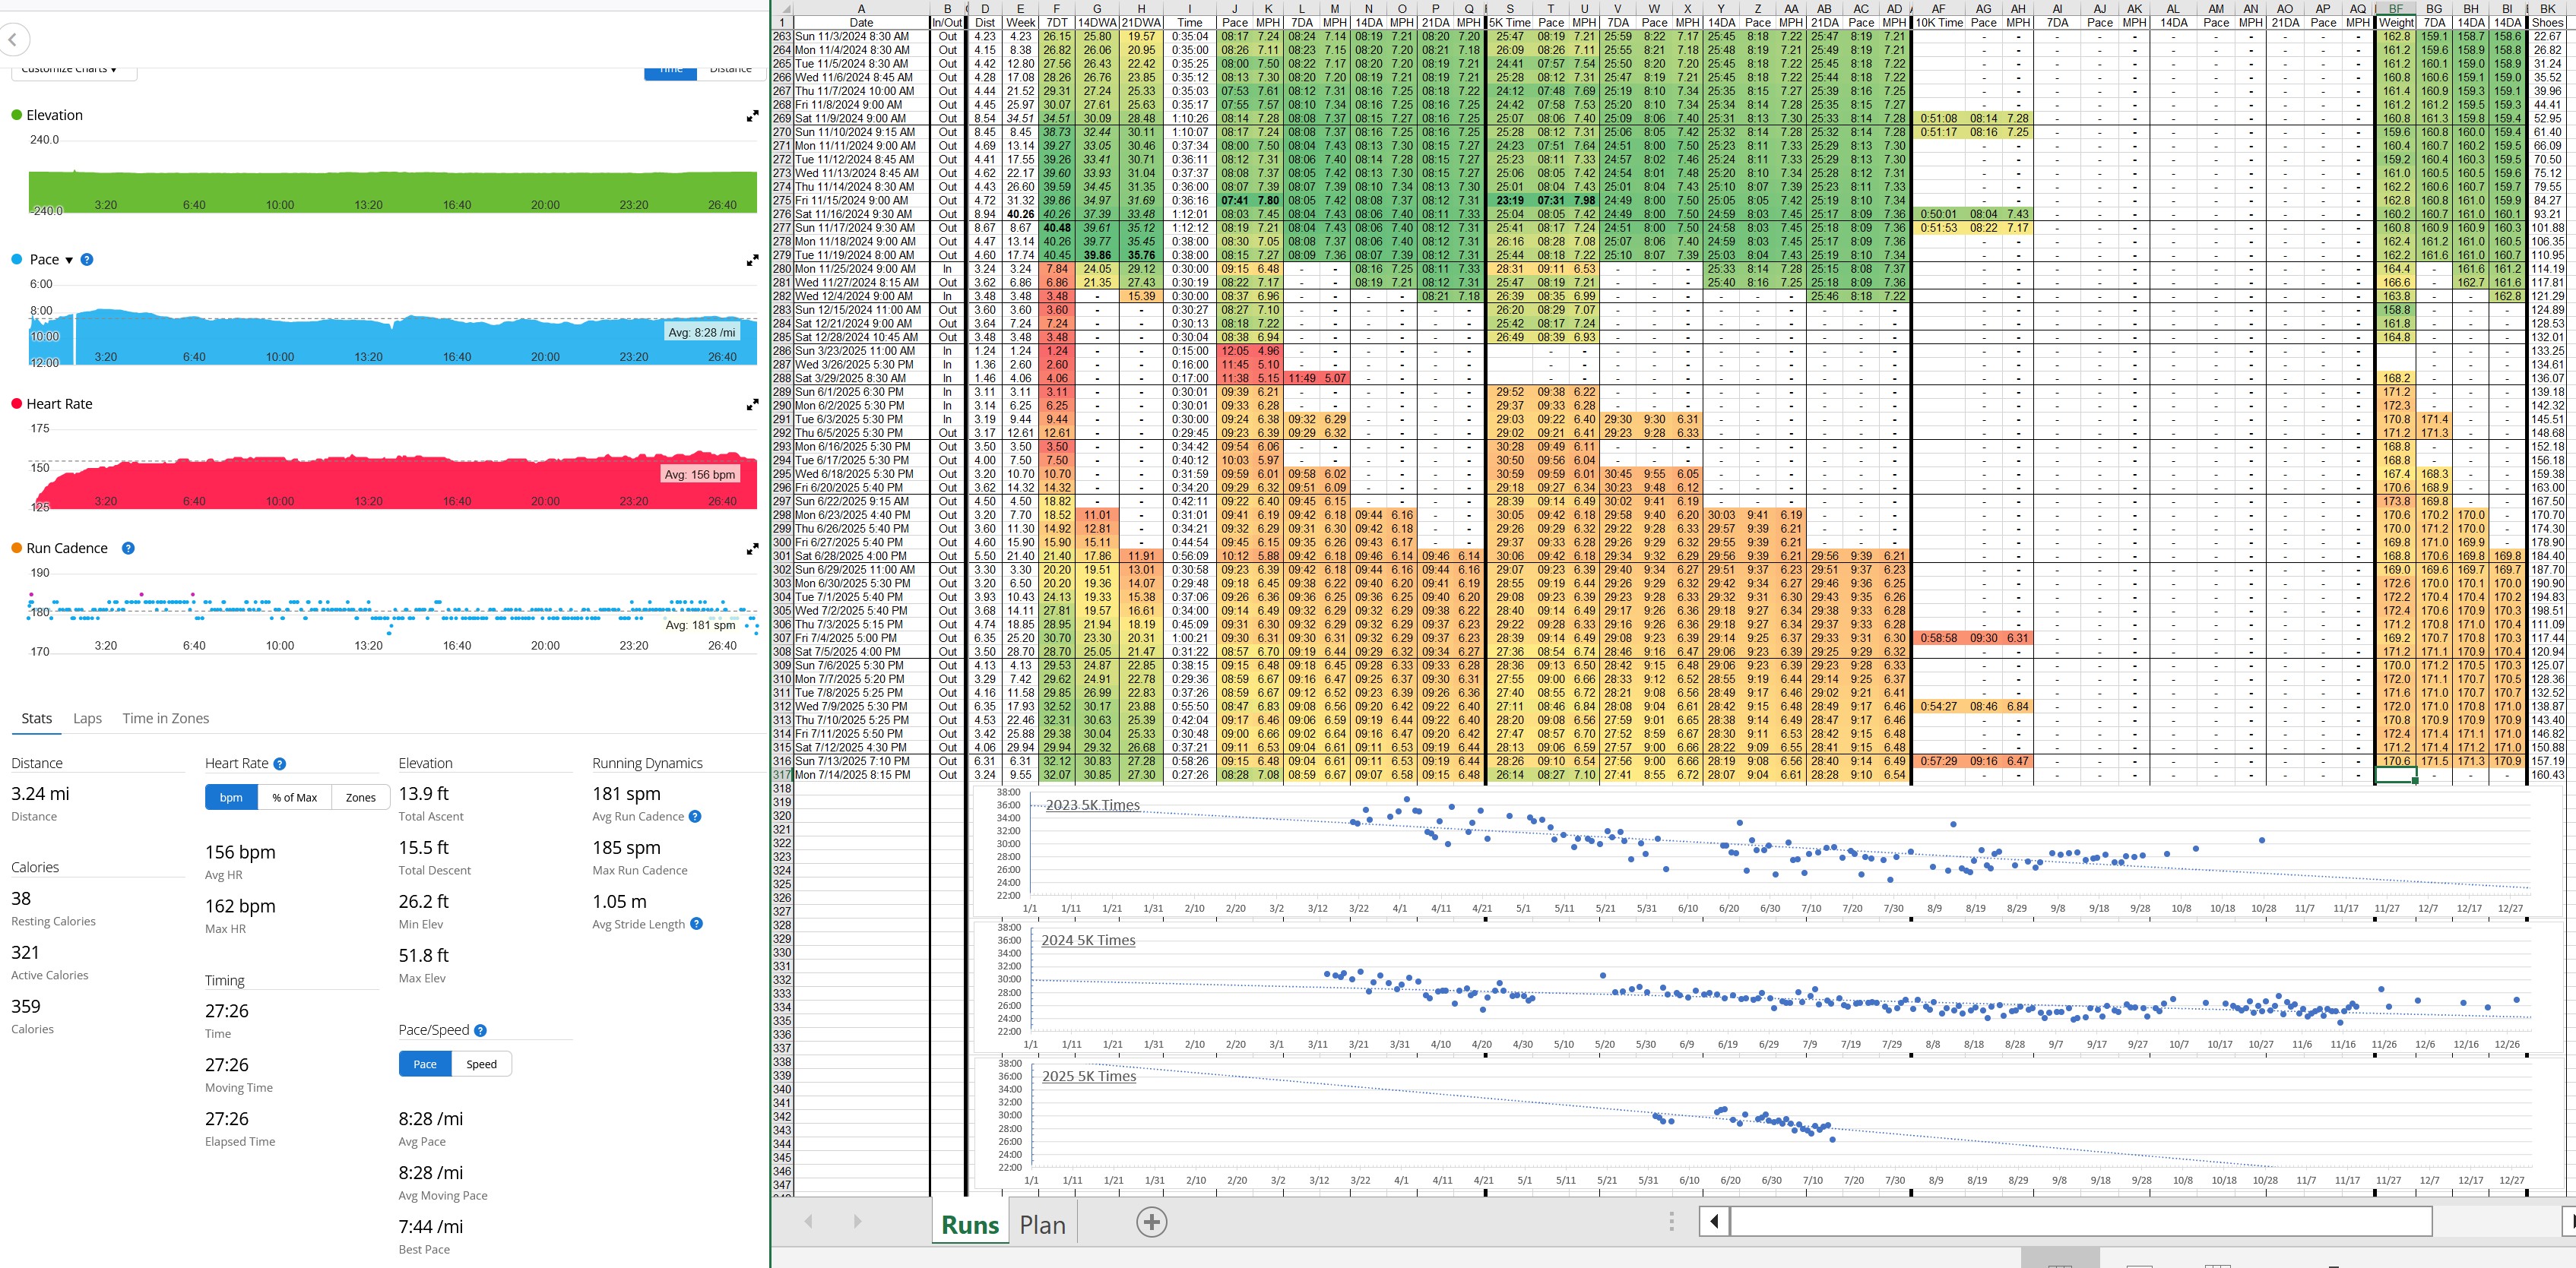The image size is (2576, 1268).
Task: Select cell Mon 7/14/2025 8:15 PM
Action: tap(861, 774)
